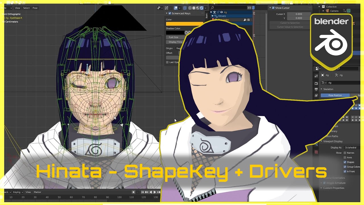Toggle X-ray view icon
Viewport: 364px width, 205px height.
click(185, 8)
